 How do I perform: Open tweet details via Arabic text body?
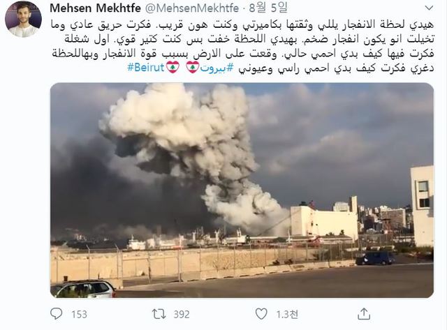(242, 46)
